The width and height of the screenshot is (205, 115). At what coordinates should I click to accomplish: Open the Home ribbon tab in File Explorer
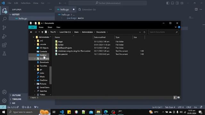click(x=41, y=27)
